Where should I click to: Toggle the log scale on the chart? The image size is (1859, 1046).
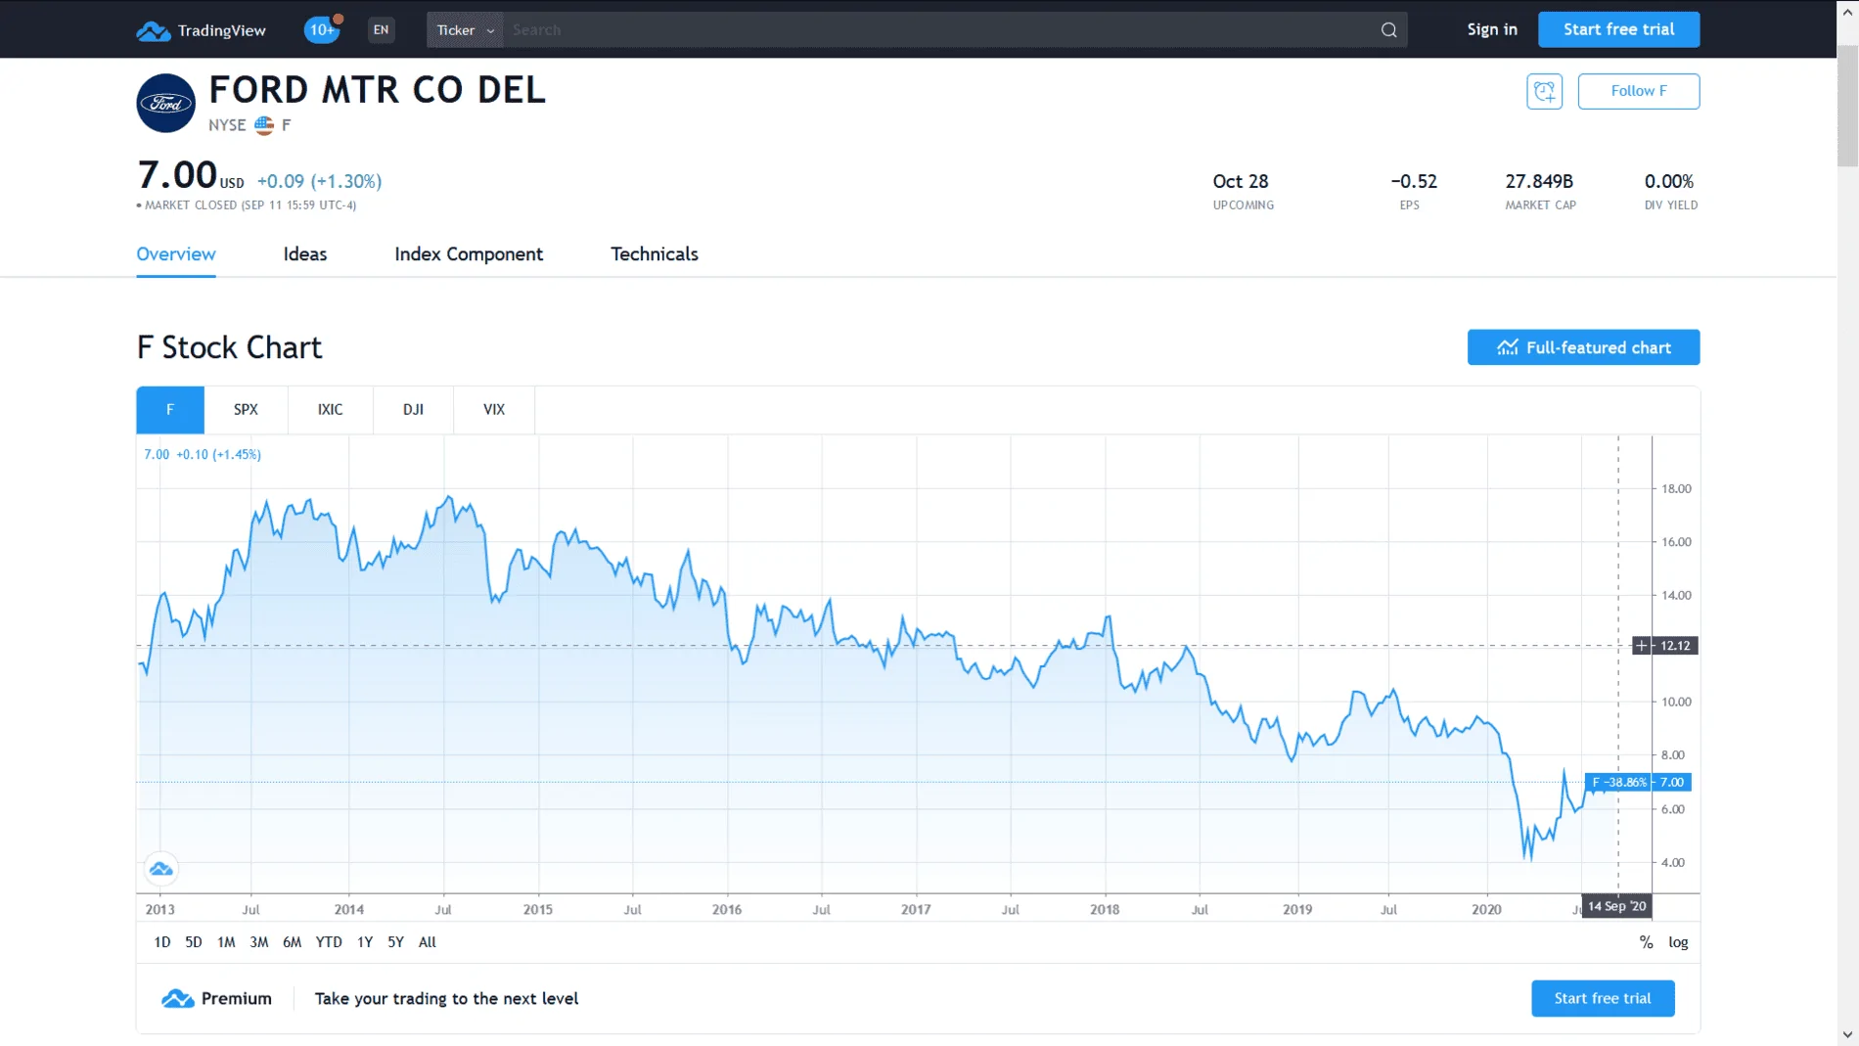click(x=1678, y=942)
